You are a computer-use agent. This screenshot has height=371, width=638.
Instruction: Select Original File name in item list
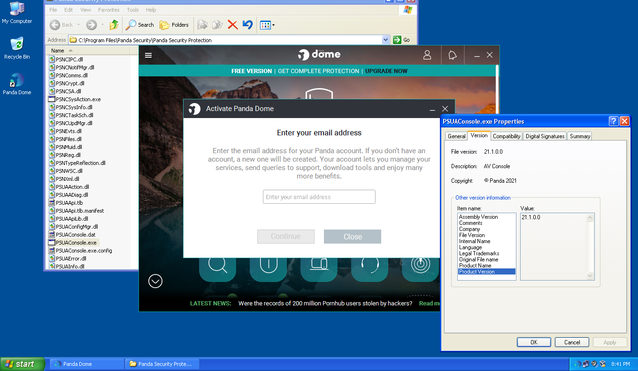pyautogui.click(x=478, y=260)
